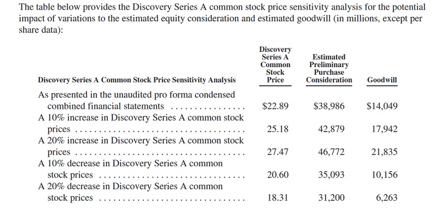Click the $14,049 goodwill value
Viewport: 434px width, 211px height.
click(x=382, y=106)
